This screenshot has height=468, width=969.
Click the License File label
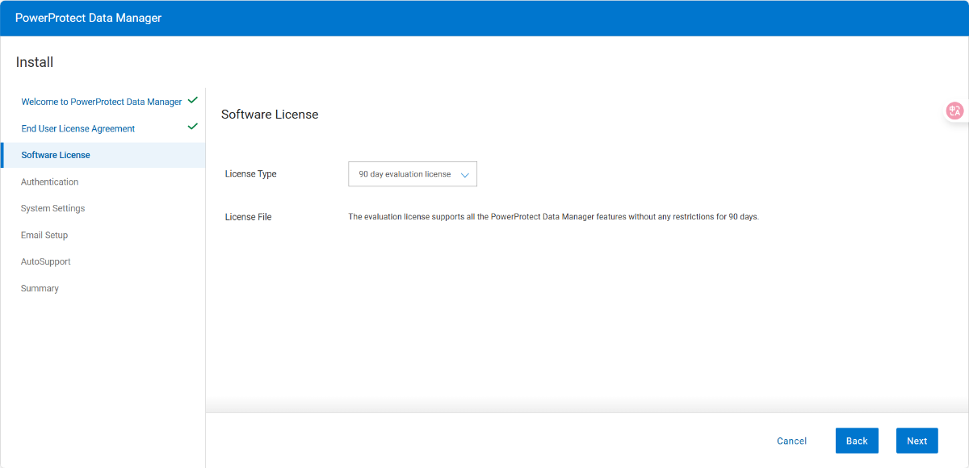pos(249,217)
